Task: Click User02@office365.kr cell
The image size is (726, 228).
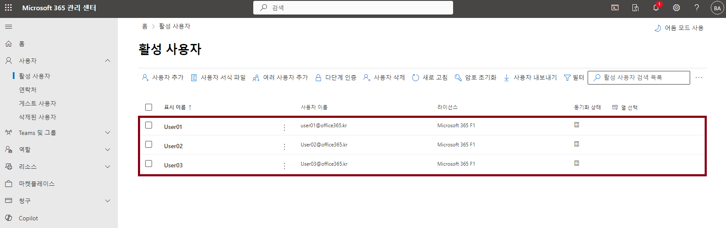Action: coord(324,145)
